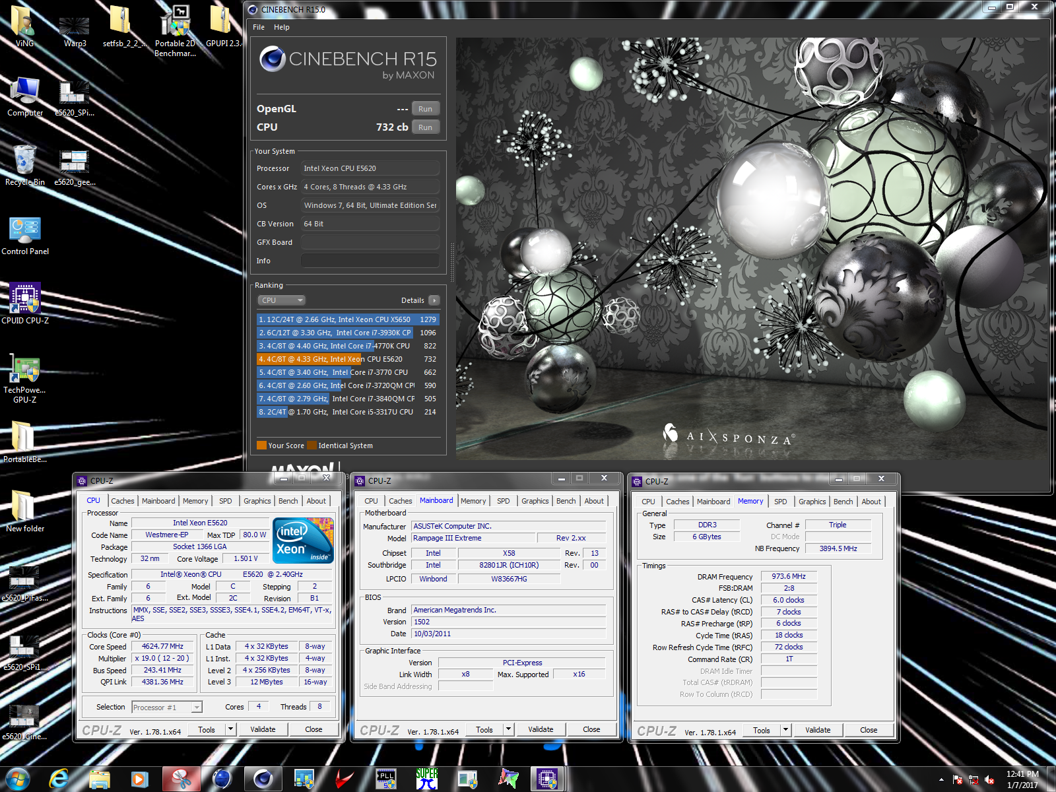Open Tools dropdown arrow in middle CPU-Z

point(508,729)
